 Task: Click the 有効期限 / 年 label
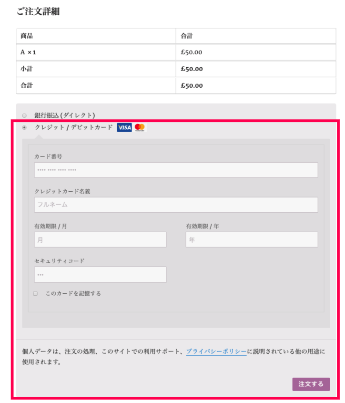(x=203, y=226)
